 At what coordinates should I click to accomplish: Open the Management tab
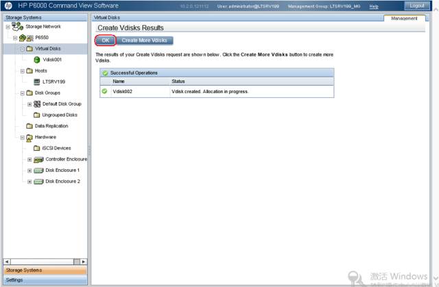404,18
